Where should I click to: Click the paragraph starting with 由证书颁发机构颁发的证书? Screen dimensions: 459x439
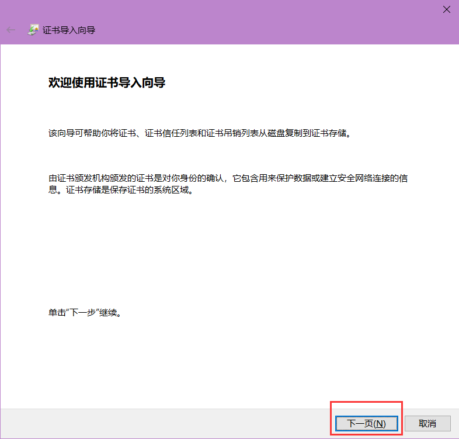(228, 184)
